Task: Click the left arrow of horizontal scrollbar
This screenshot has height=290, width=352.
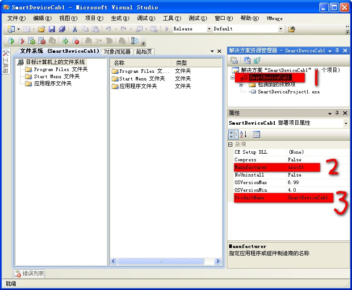Action: point(113,261)
